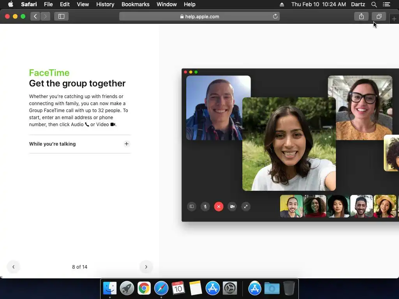Click the FaceTime heading

(x=49, y=73)
